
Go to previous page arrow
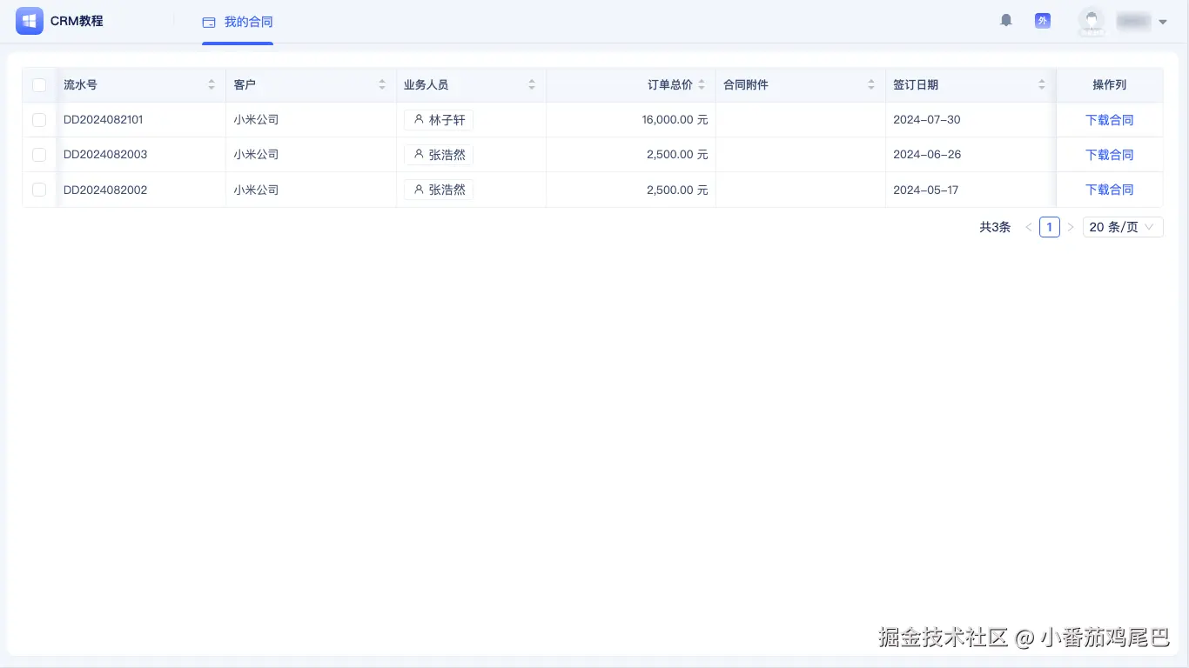pyautogui.click(x=1029, y=227)
